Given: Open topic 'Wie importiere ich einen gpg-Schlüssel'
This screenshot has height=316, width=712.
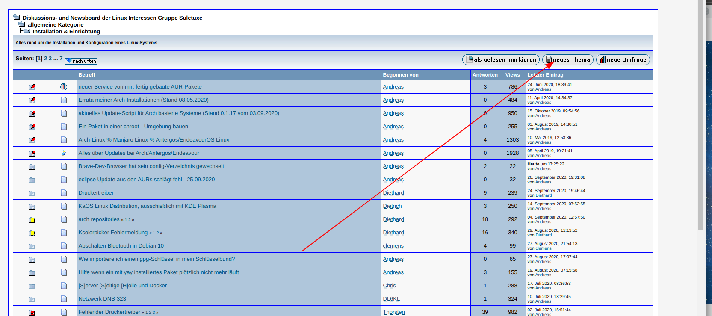Looking at the screenshot, I should pos(157,259).
